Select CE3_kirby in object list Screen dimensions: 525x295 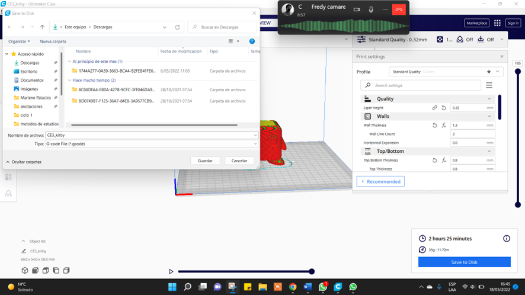pyautogui.click(x=38, y=251)
